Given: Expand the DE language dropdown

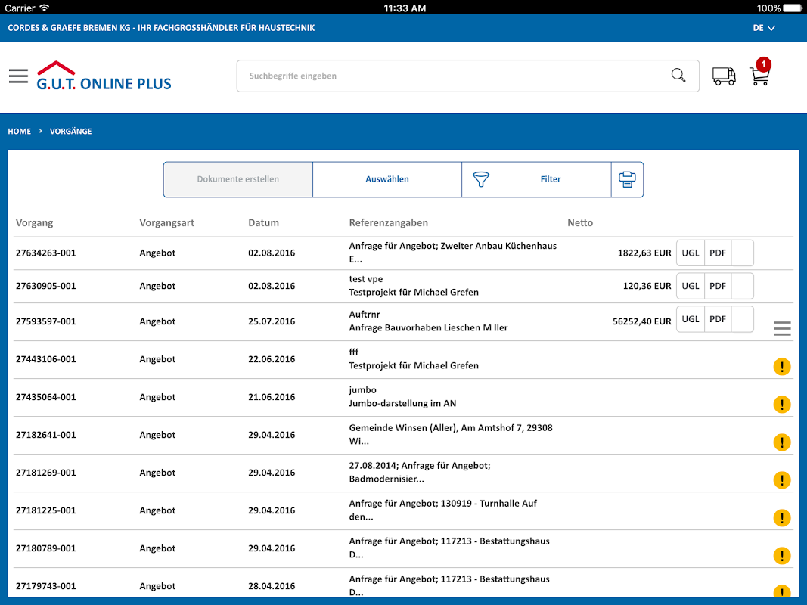Looking at the screenshot, I should (x=764, y=28).
